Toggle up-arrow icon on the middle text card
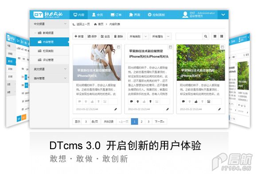 (x=138, y=102)
